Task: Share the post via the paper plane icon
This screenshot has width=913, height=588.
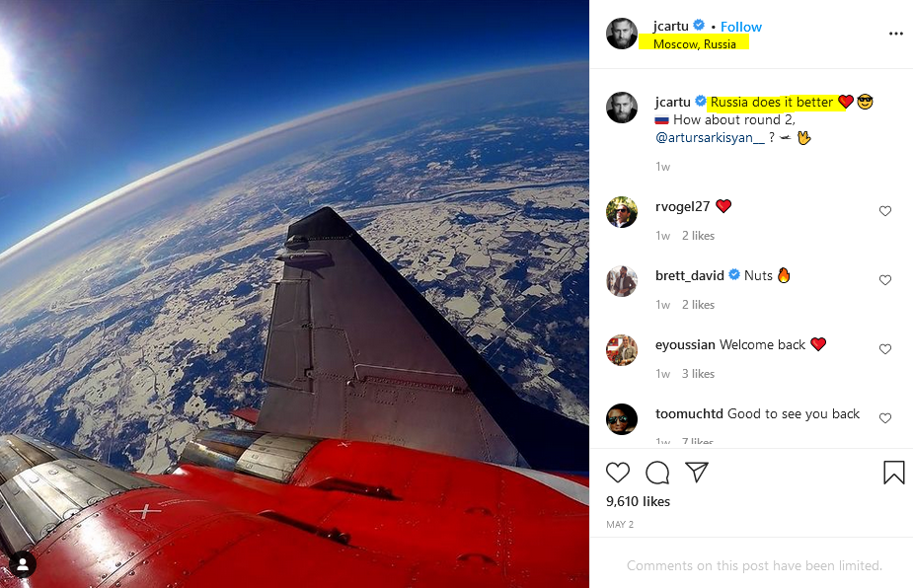Action: [x=697, y=472]
